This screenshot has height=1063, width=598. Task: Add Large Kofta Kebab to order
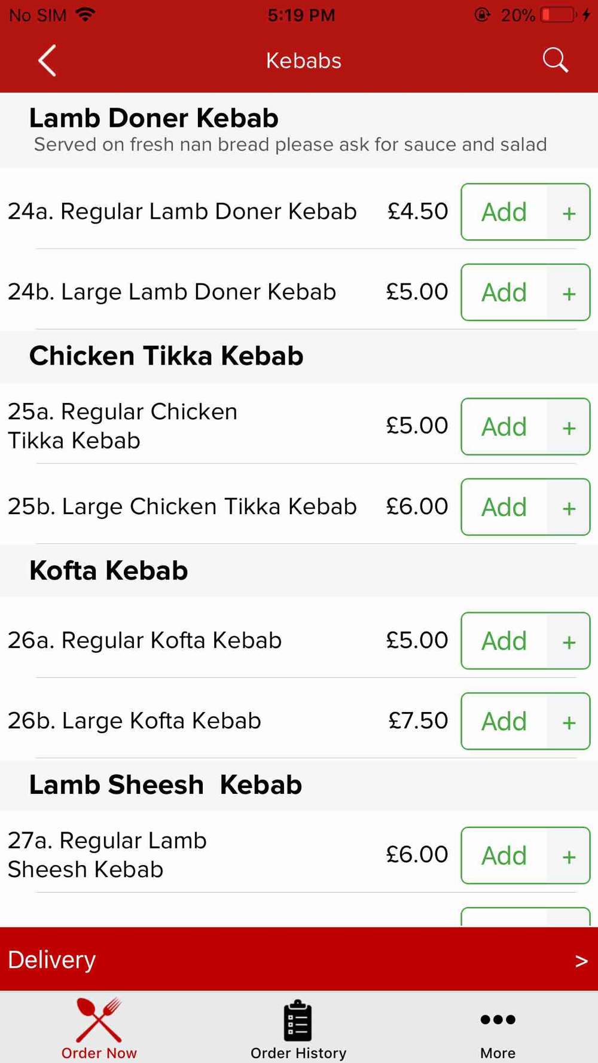coord(504,722)
